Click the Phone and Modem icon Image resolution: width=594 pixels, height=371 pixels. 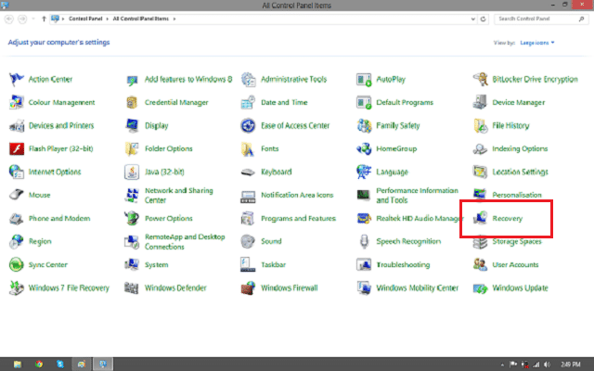(17, 219)
